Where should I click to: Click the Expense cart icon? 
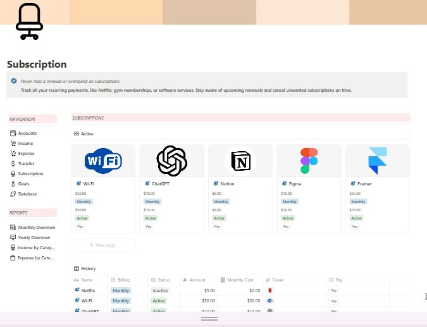[x=13, y=153]
